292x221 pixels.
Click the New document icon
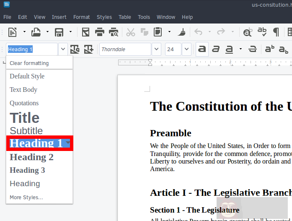(13, 32)
